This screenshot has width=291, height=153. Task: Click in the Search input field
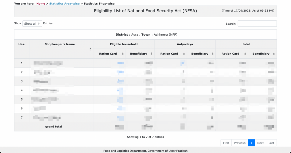[x=257, y=24]
